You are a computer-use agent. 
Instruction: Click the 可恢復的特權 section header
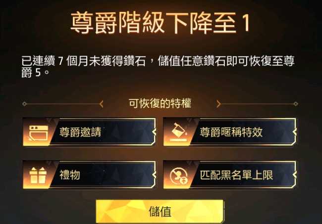pos(160,103)
